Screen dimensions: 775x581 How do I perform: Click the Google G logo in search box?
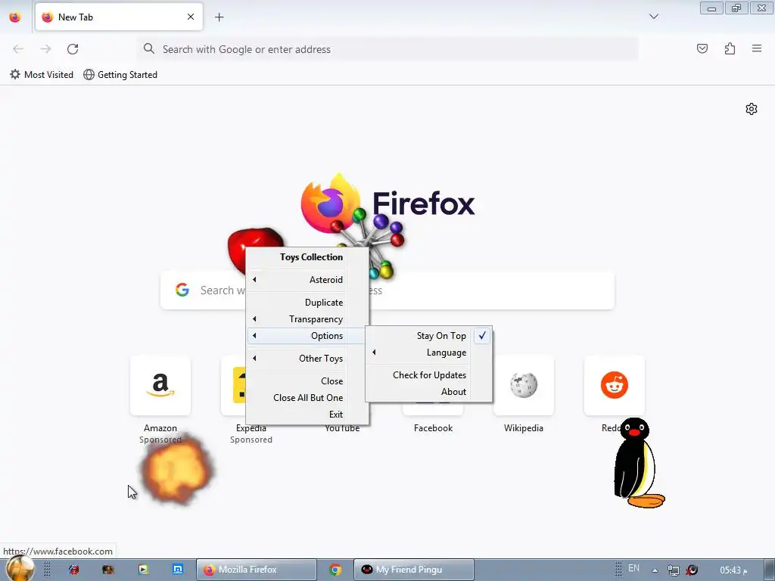[x=182, y=290]
